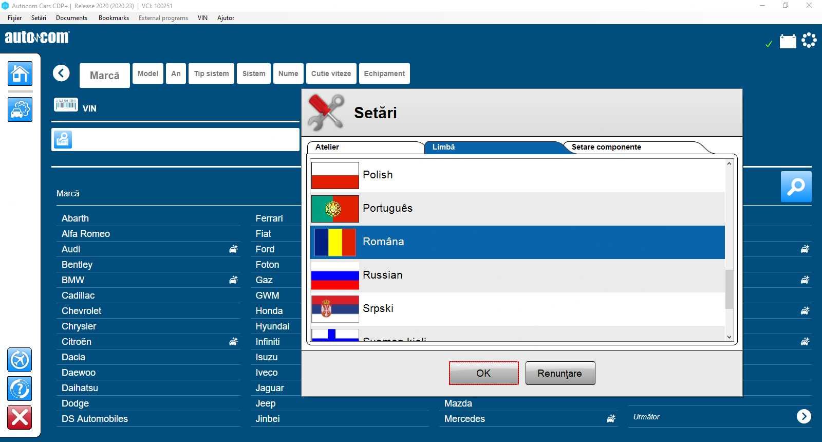Open the Bookmarks menu
This screenshot has height=442, width=822.
click(x=114, y=17)
